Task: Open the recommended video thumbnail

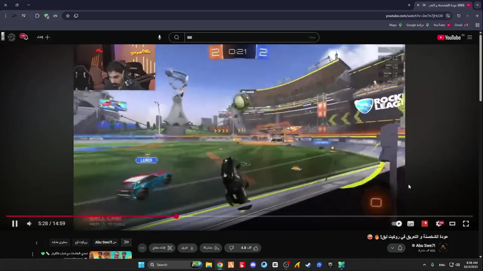Action: click(x=110, y=255)
